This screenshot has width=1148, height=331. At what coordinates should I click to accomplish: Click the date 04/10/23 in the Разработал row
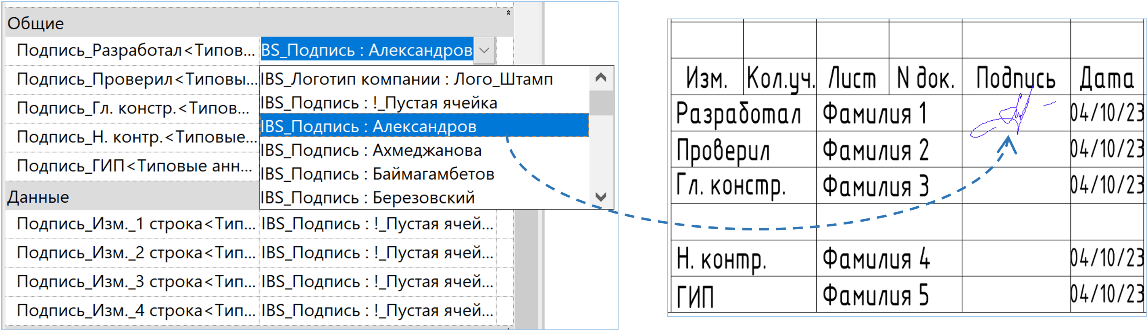coord(1107,113)
